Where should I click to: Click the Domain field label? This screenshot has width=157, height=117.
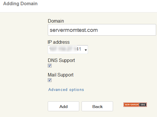pyautogui.click(x=56, y=21)
